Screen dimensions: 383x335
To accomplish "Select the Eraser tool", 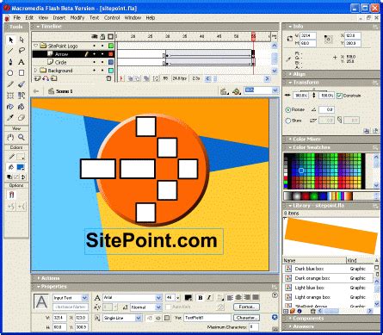I will point(22,118).
